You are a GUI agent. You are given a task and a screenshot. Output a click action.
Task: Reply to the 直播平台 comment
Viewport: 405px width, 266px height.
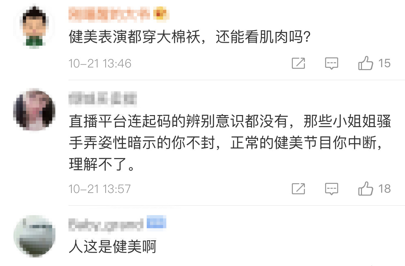tap(332, 189)
